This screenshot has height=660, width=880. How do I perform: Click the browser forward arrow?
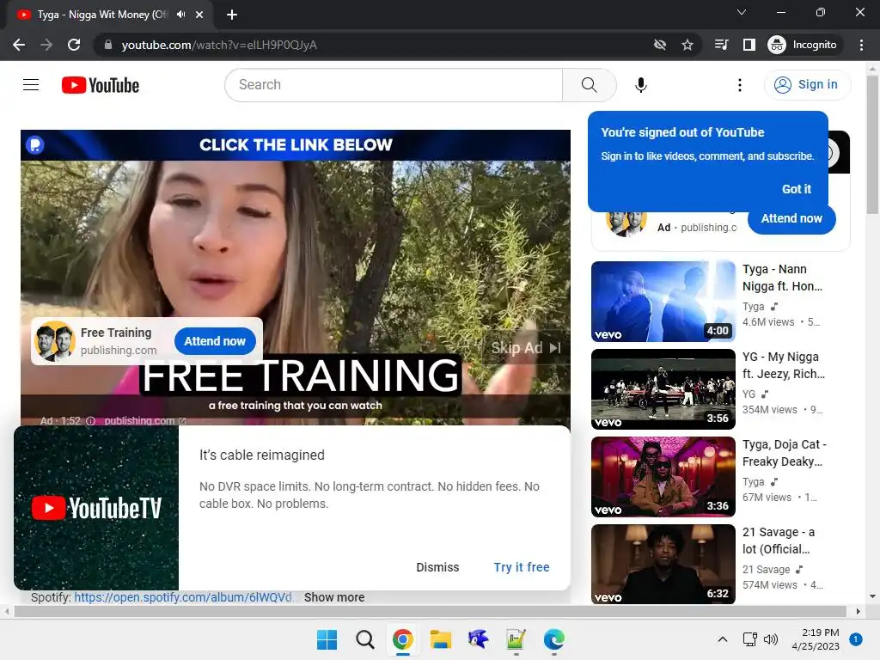coord(46,45)
